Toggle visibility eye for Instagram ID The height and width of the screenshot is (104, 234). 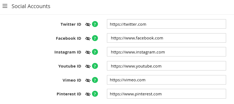[88, 52]
